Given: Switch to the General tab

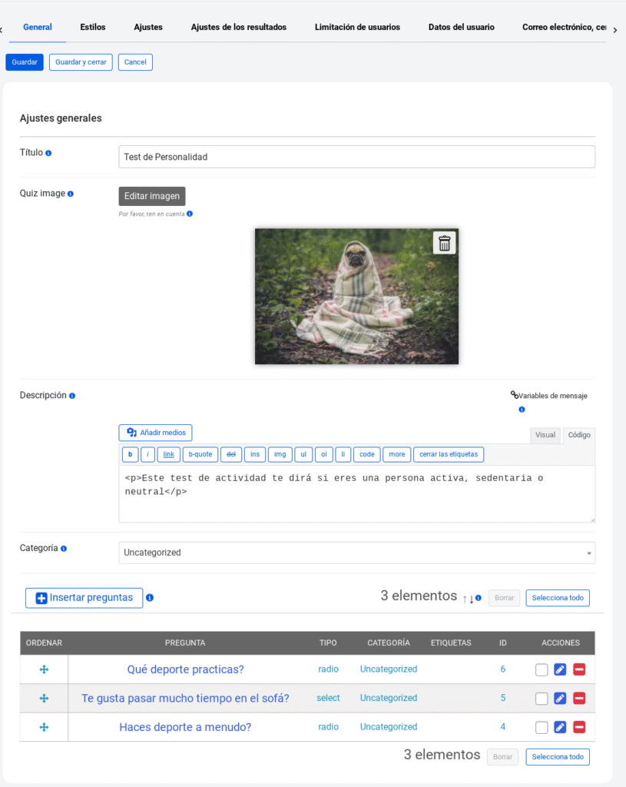Looking at the screenshot, I should point(38,27).
